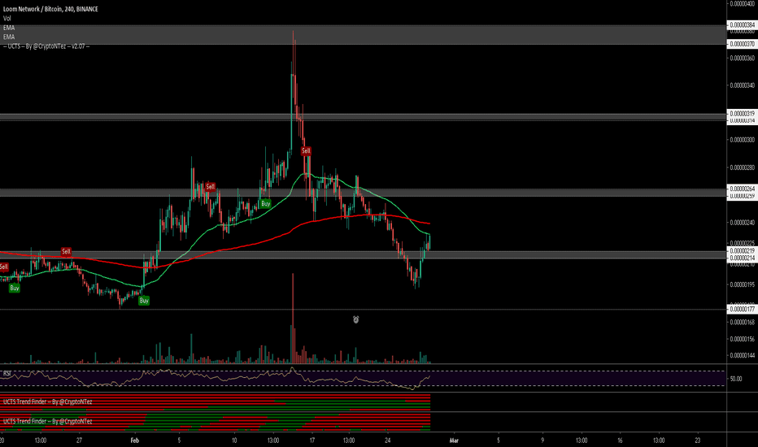This screenshot has width=758, height=447.
Task: Click the Sell marker above Jan 27
Action: click(x=66, y=251)
